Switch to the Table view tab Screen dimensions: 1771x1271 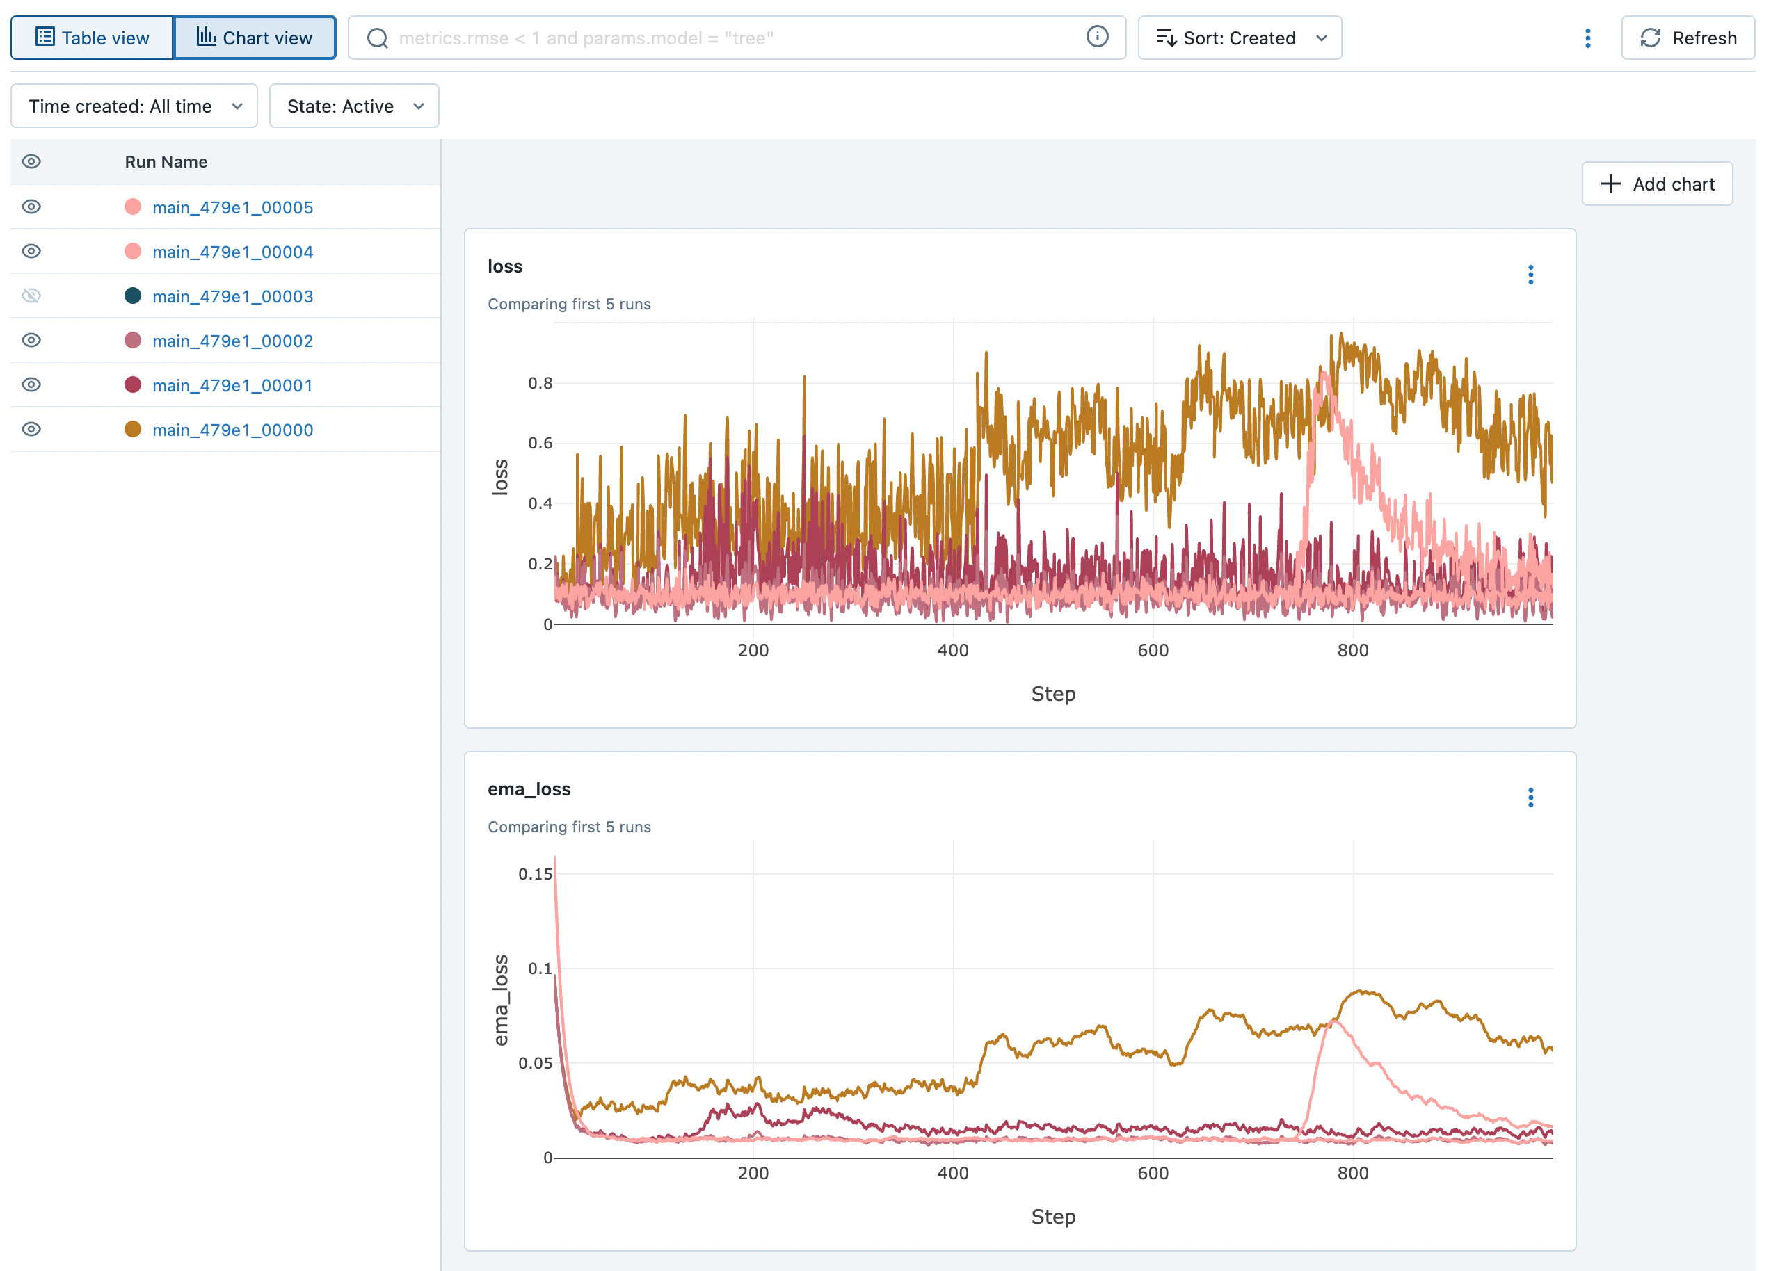91,37
